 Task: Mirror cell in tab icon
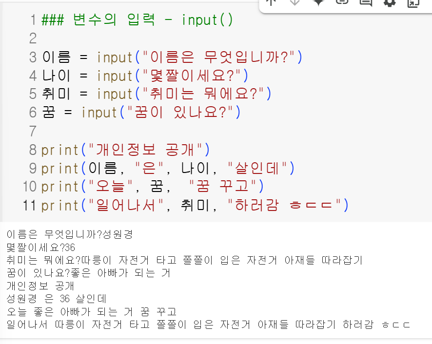click(x=413, y=2)
